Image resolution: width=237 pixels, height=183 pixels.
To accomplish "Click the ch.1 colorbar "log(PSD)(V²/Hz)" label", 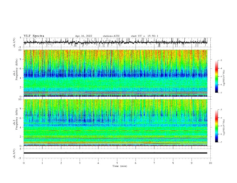I will click(224, 78).
